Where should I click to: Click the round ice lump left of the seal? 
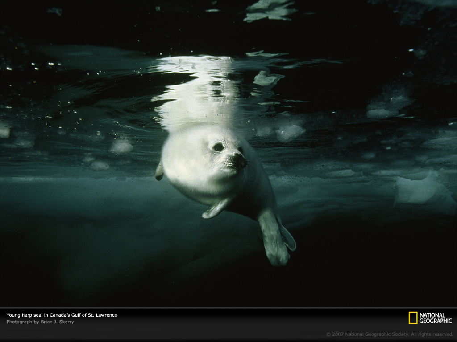pos(121,147)
